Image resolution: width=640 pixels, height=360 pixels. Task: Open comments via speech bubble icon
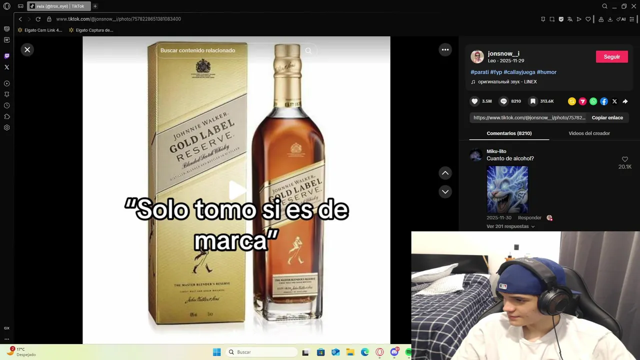pyautogui.click(x=503, y=101)
